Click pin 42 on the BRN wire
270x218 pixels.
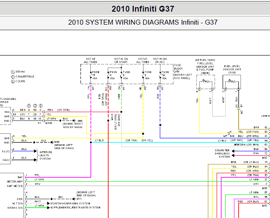pyautogui.click(x=266, y=127)
